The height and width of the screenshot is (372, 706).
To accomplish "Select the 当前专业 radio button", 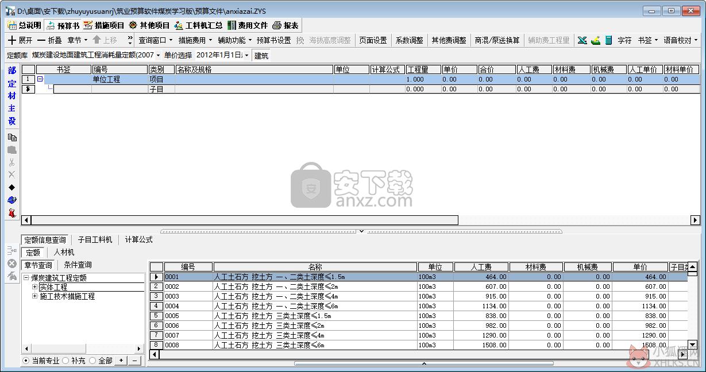I will pyautogui.click(x=26, y=361).
